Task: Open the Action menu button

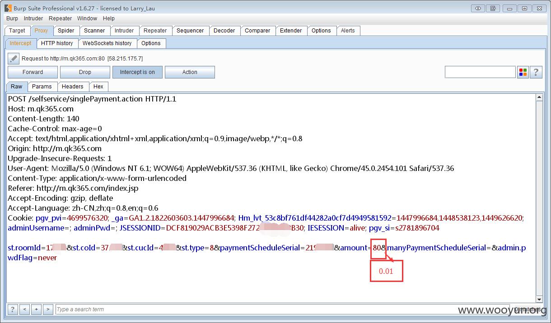Action: point(190,72)
